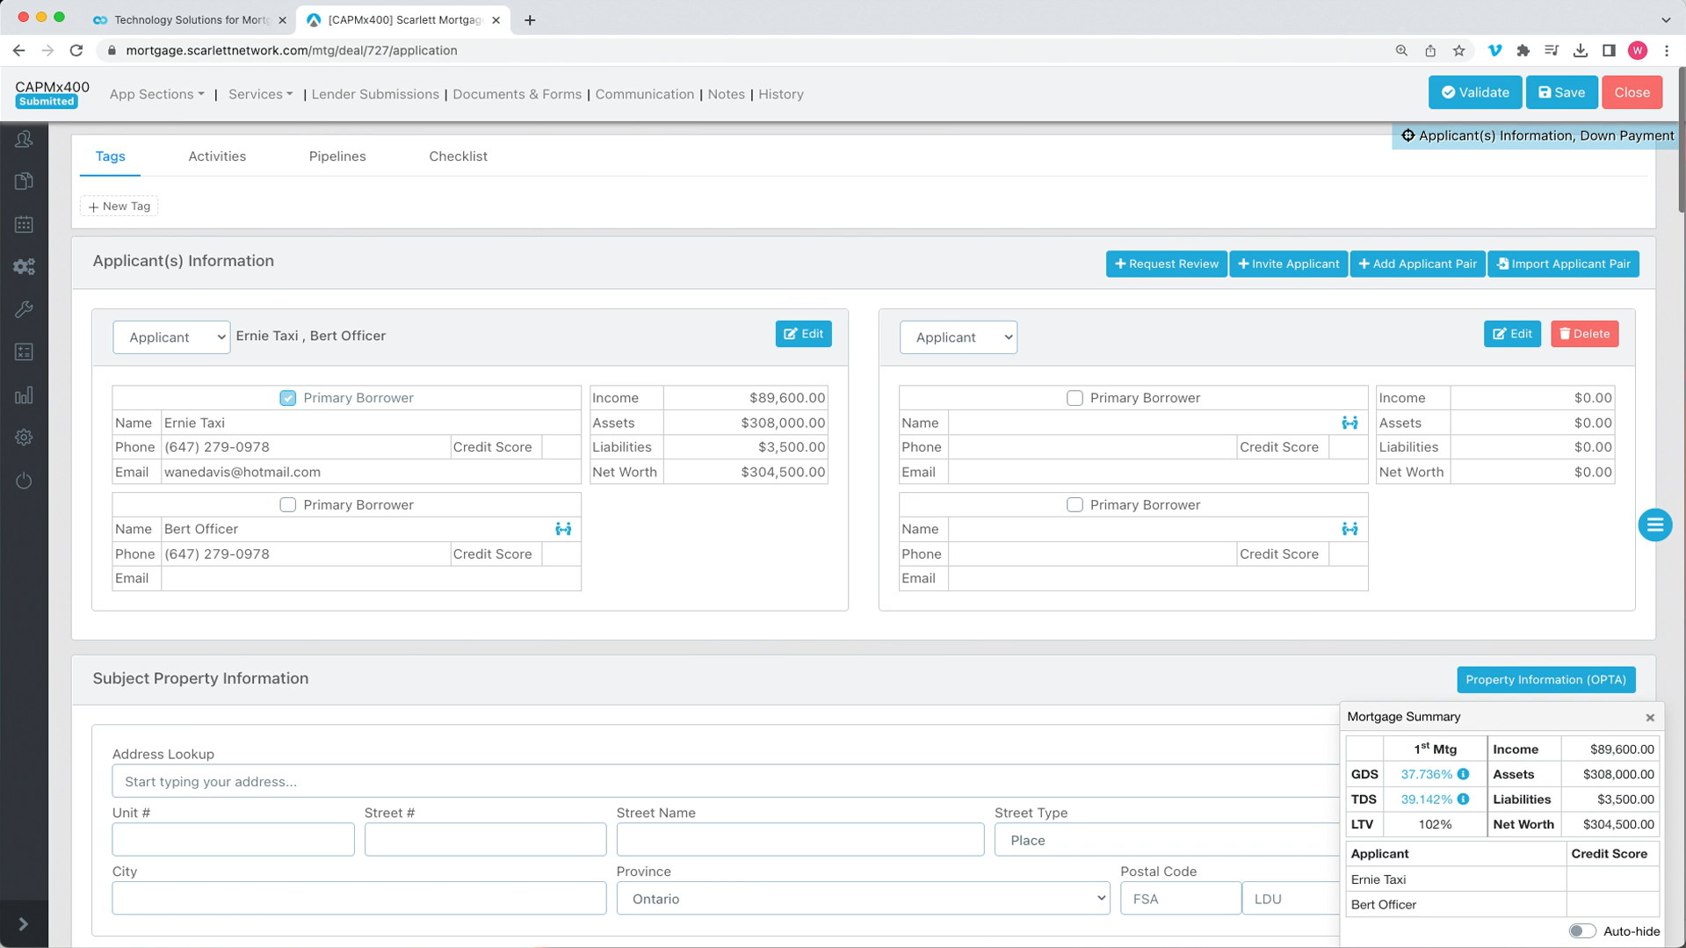Open History menu item

click(x=781, y=94)
